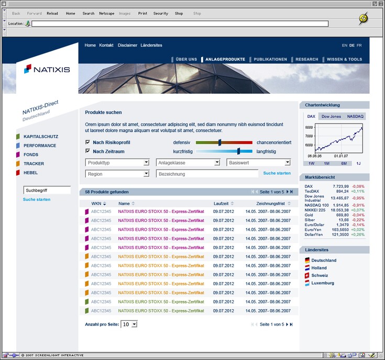Click the Security browser button
The height and width of the screenshot is (360, 385).
pos(161,14)
